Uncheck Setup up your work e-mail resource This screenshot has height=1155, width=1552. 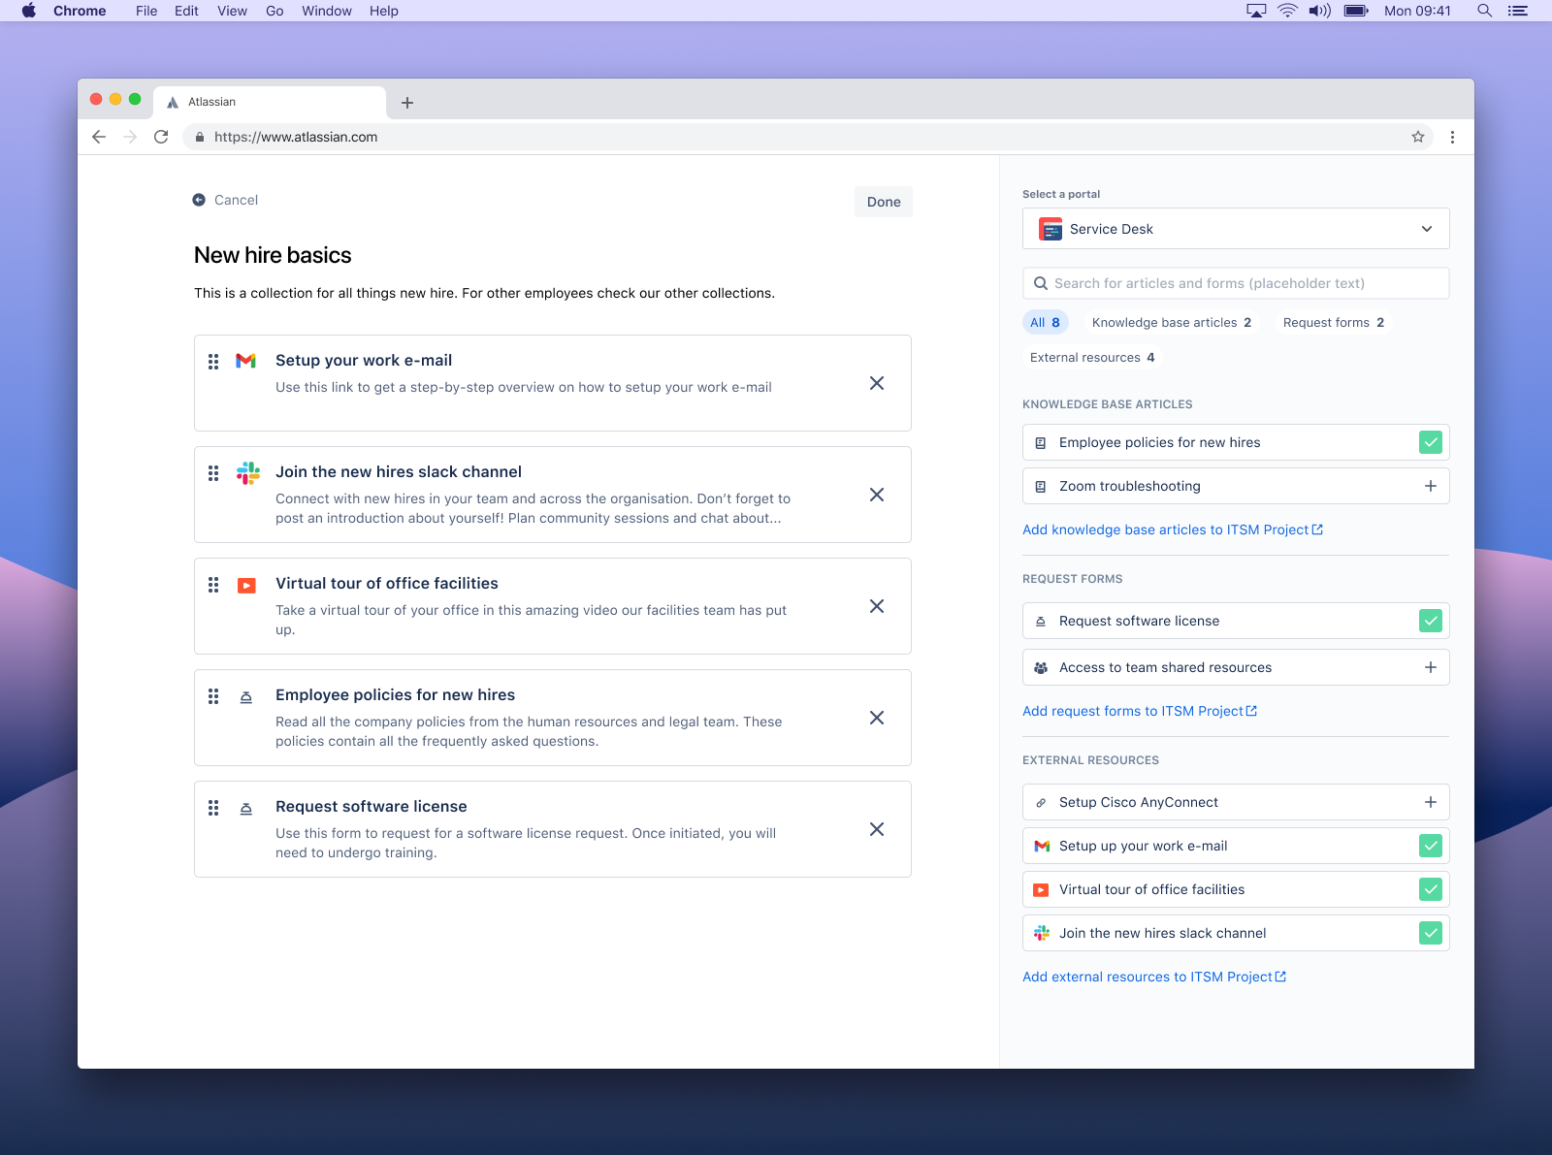(x=1431, y=846)
